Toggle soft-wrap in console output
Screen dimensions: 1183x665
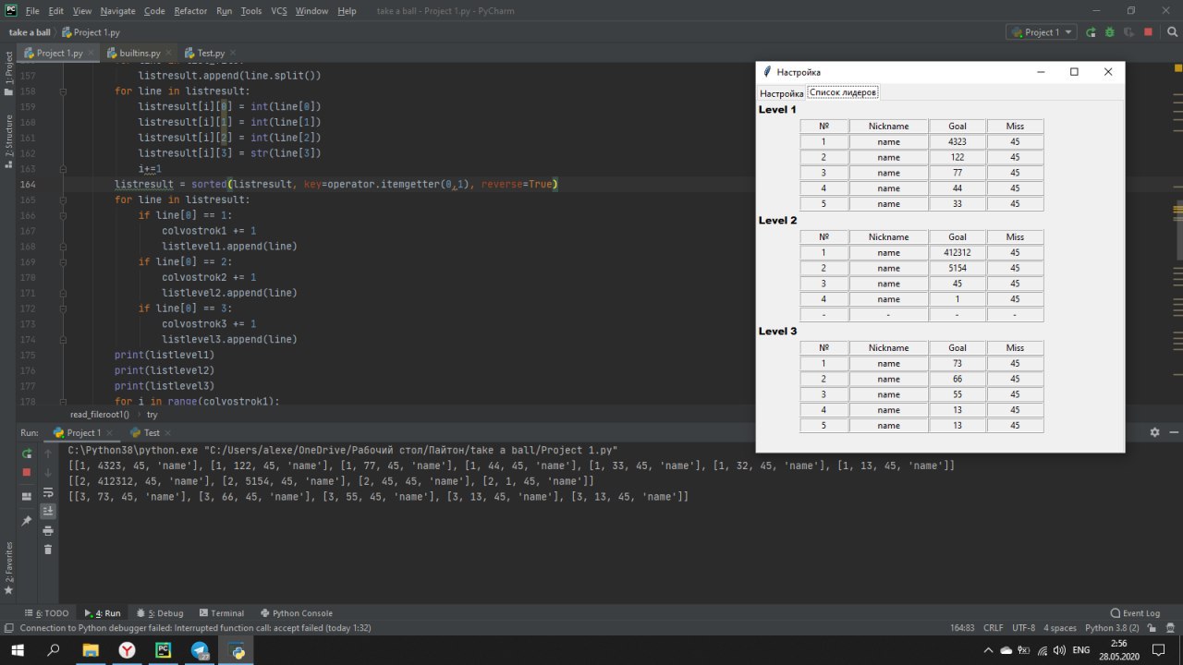coord(48,492)
